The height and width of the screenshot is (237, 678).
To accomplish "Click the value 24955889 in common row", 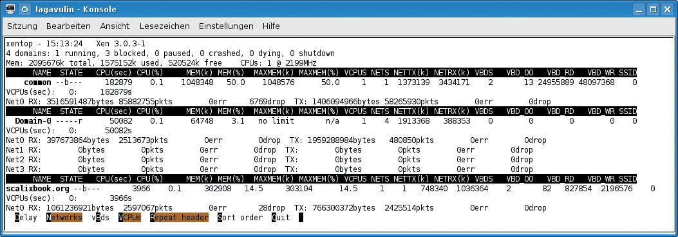I will tap(556, 82).
